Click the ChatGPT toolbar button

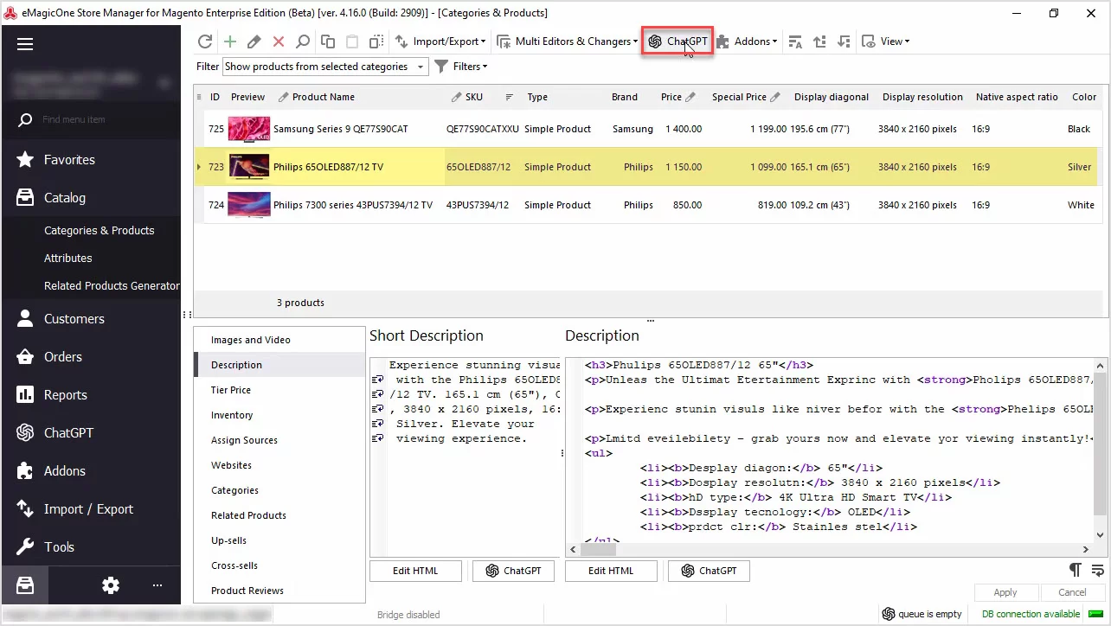678,42
